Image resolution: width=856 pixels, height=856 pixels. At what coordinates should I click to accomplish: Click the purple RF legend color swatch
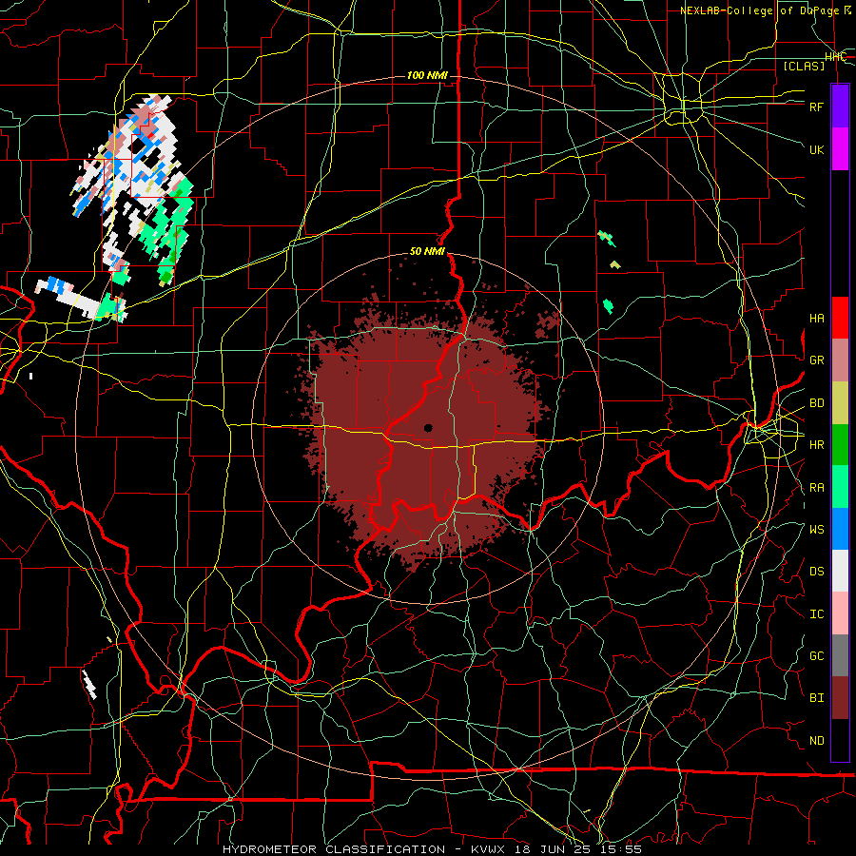click(x=840, y=107)
